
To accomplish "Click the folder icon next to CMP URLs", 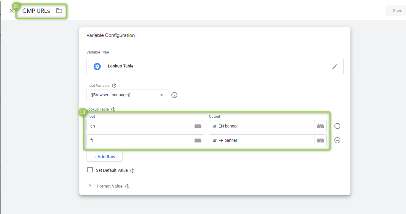I will [59, 11].
